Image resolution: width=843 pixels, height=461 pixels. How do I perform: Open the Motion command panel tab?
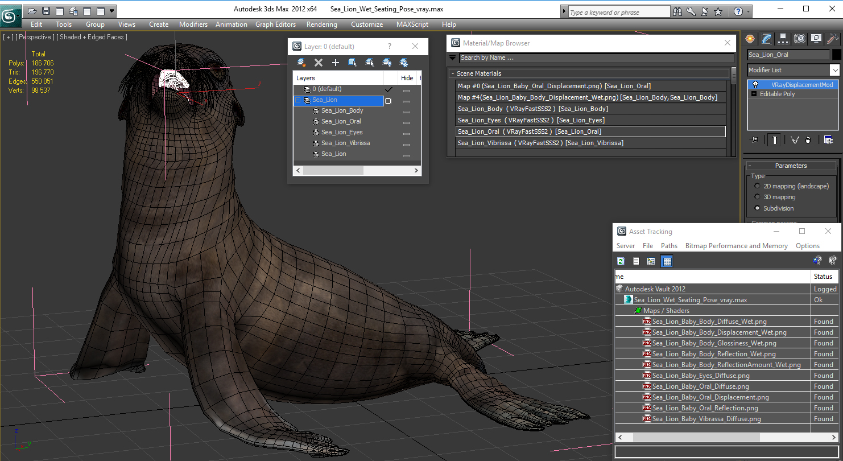coord(800,39)
